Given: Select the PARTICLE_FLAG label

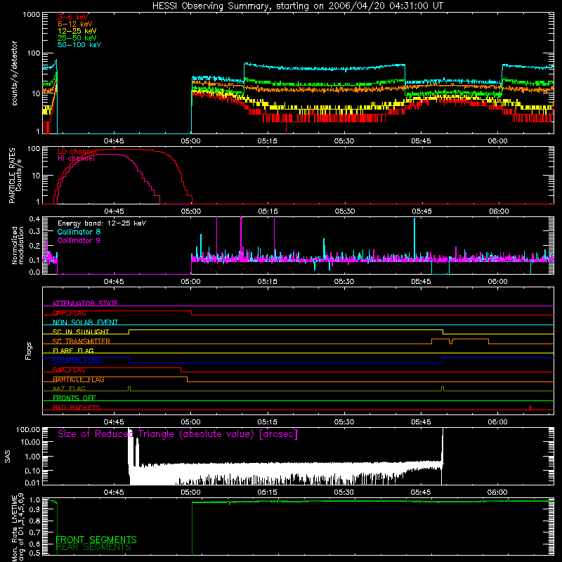Looking at the screenshot, I should (x=79, y=379).
